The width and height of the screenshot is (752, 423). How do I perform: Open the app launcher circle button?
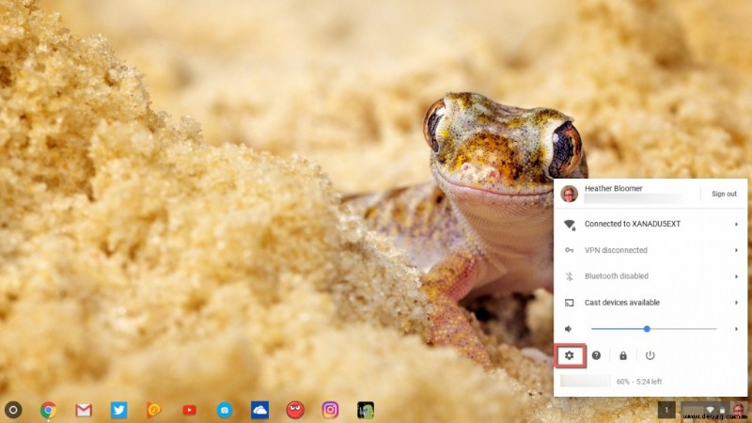coord(13,410)
